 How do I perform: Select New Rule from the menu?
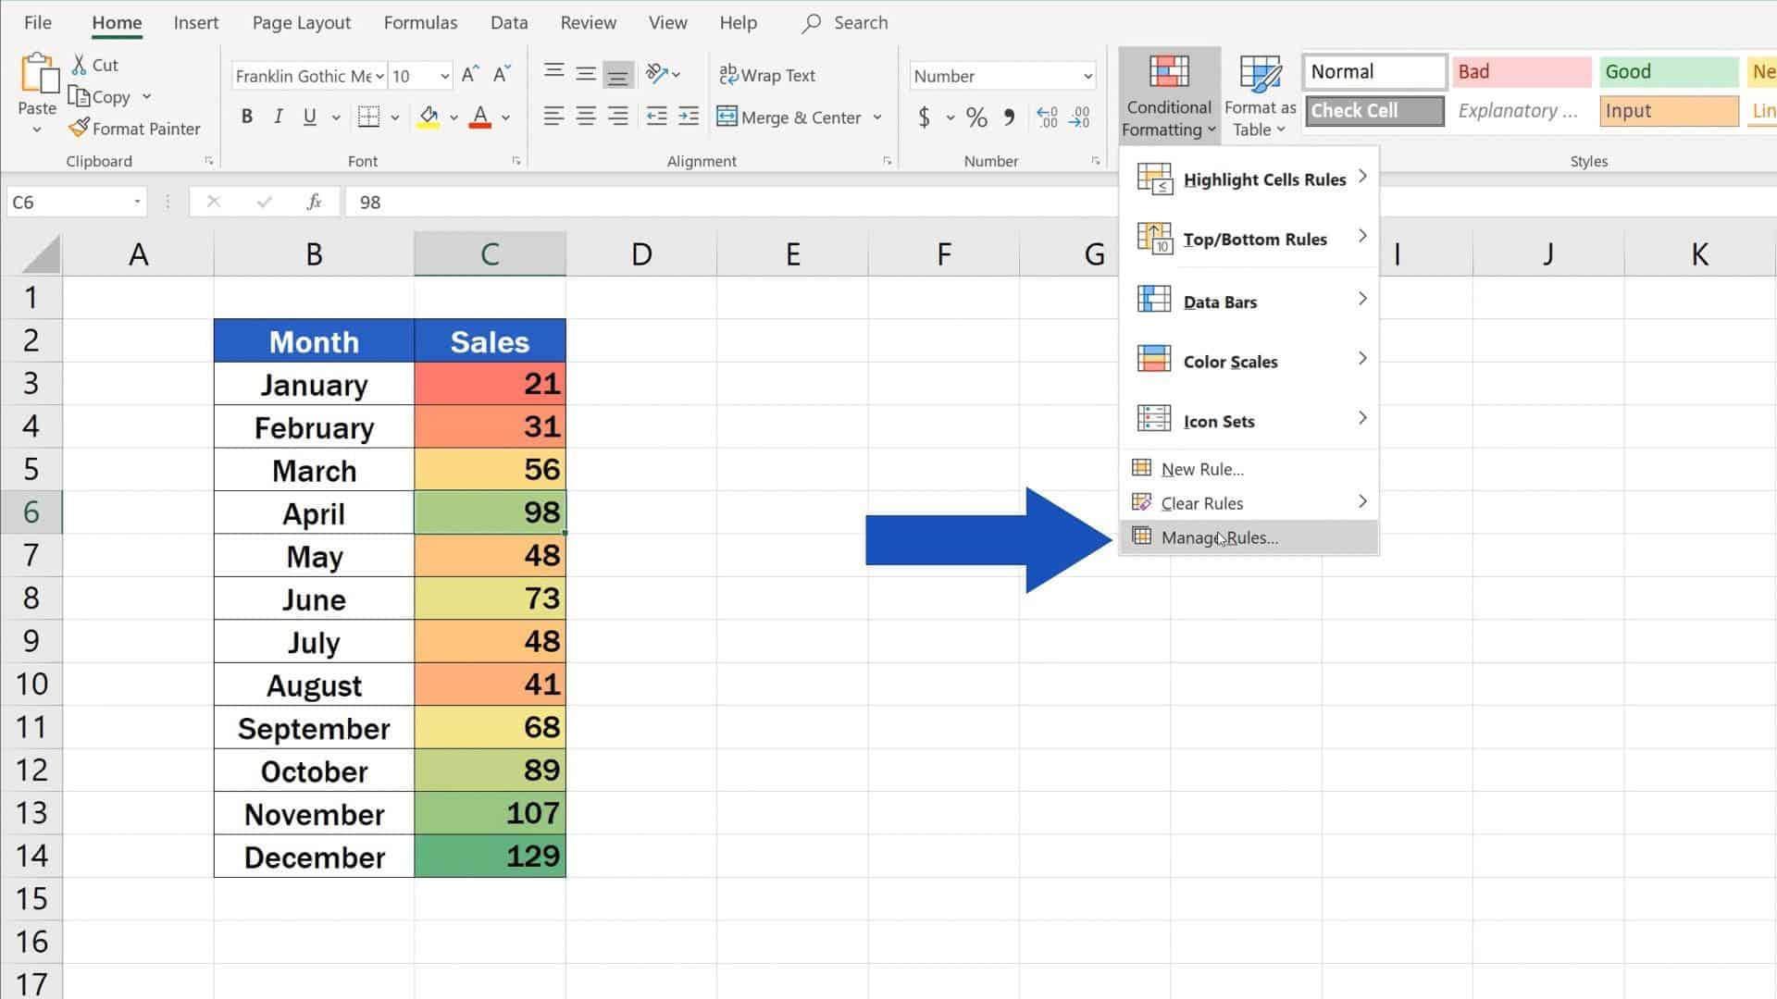pyautogui.click(x=1201, y=469)
